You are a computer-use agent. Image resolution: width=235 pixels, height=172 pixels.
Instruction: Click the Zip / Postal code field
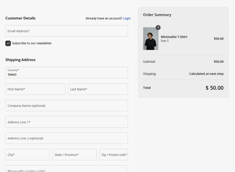114,155
